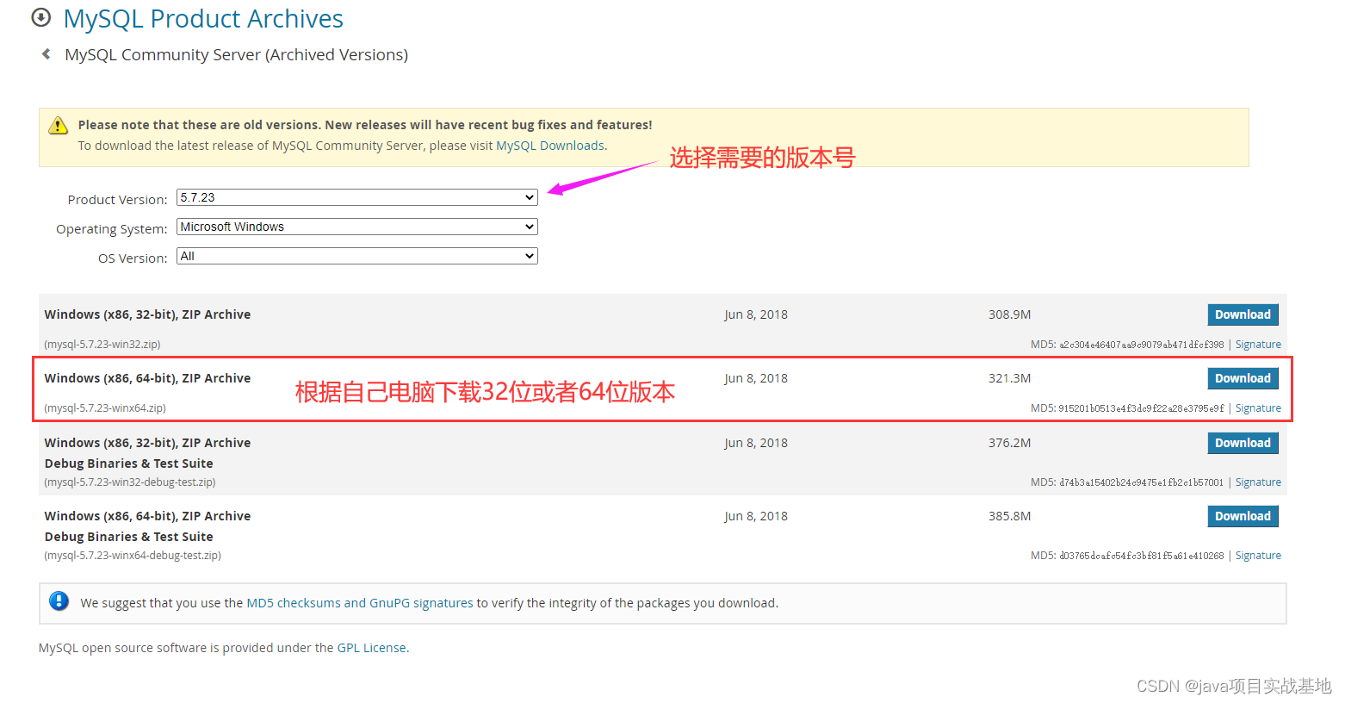1345x703 pixels.
Task: Click the Operating System label
Action: click(x=112, y=229)
